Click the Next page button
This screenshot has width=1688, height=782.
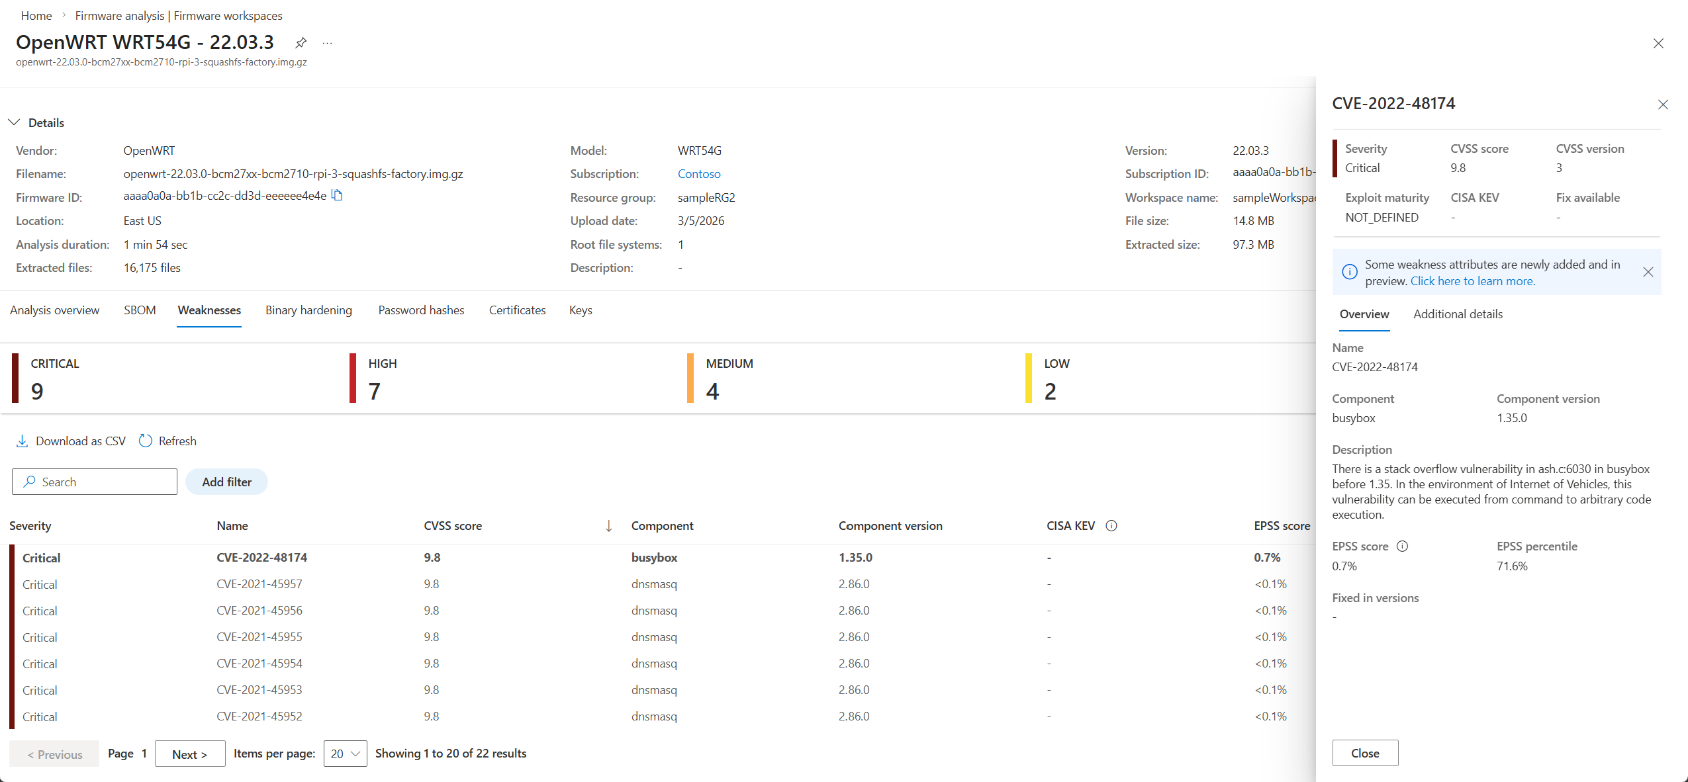tap(190, 754)
